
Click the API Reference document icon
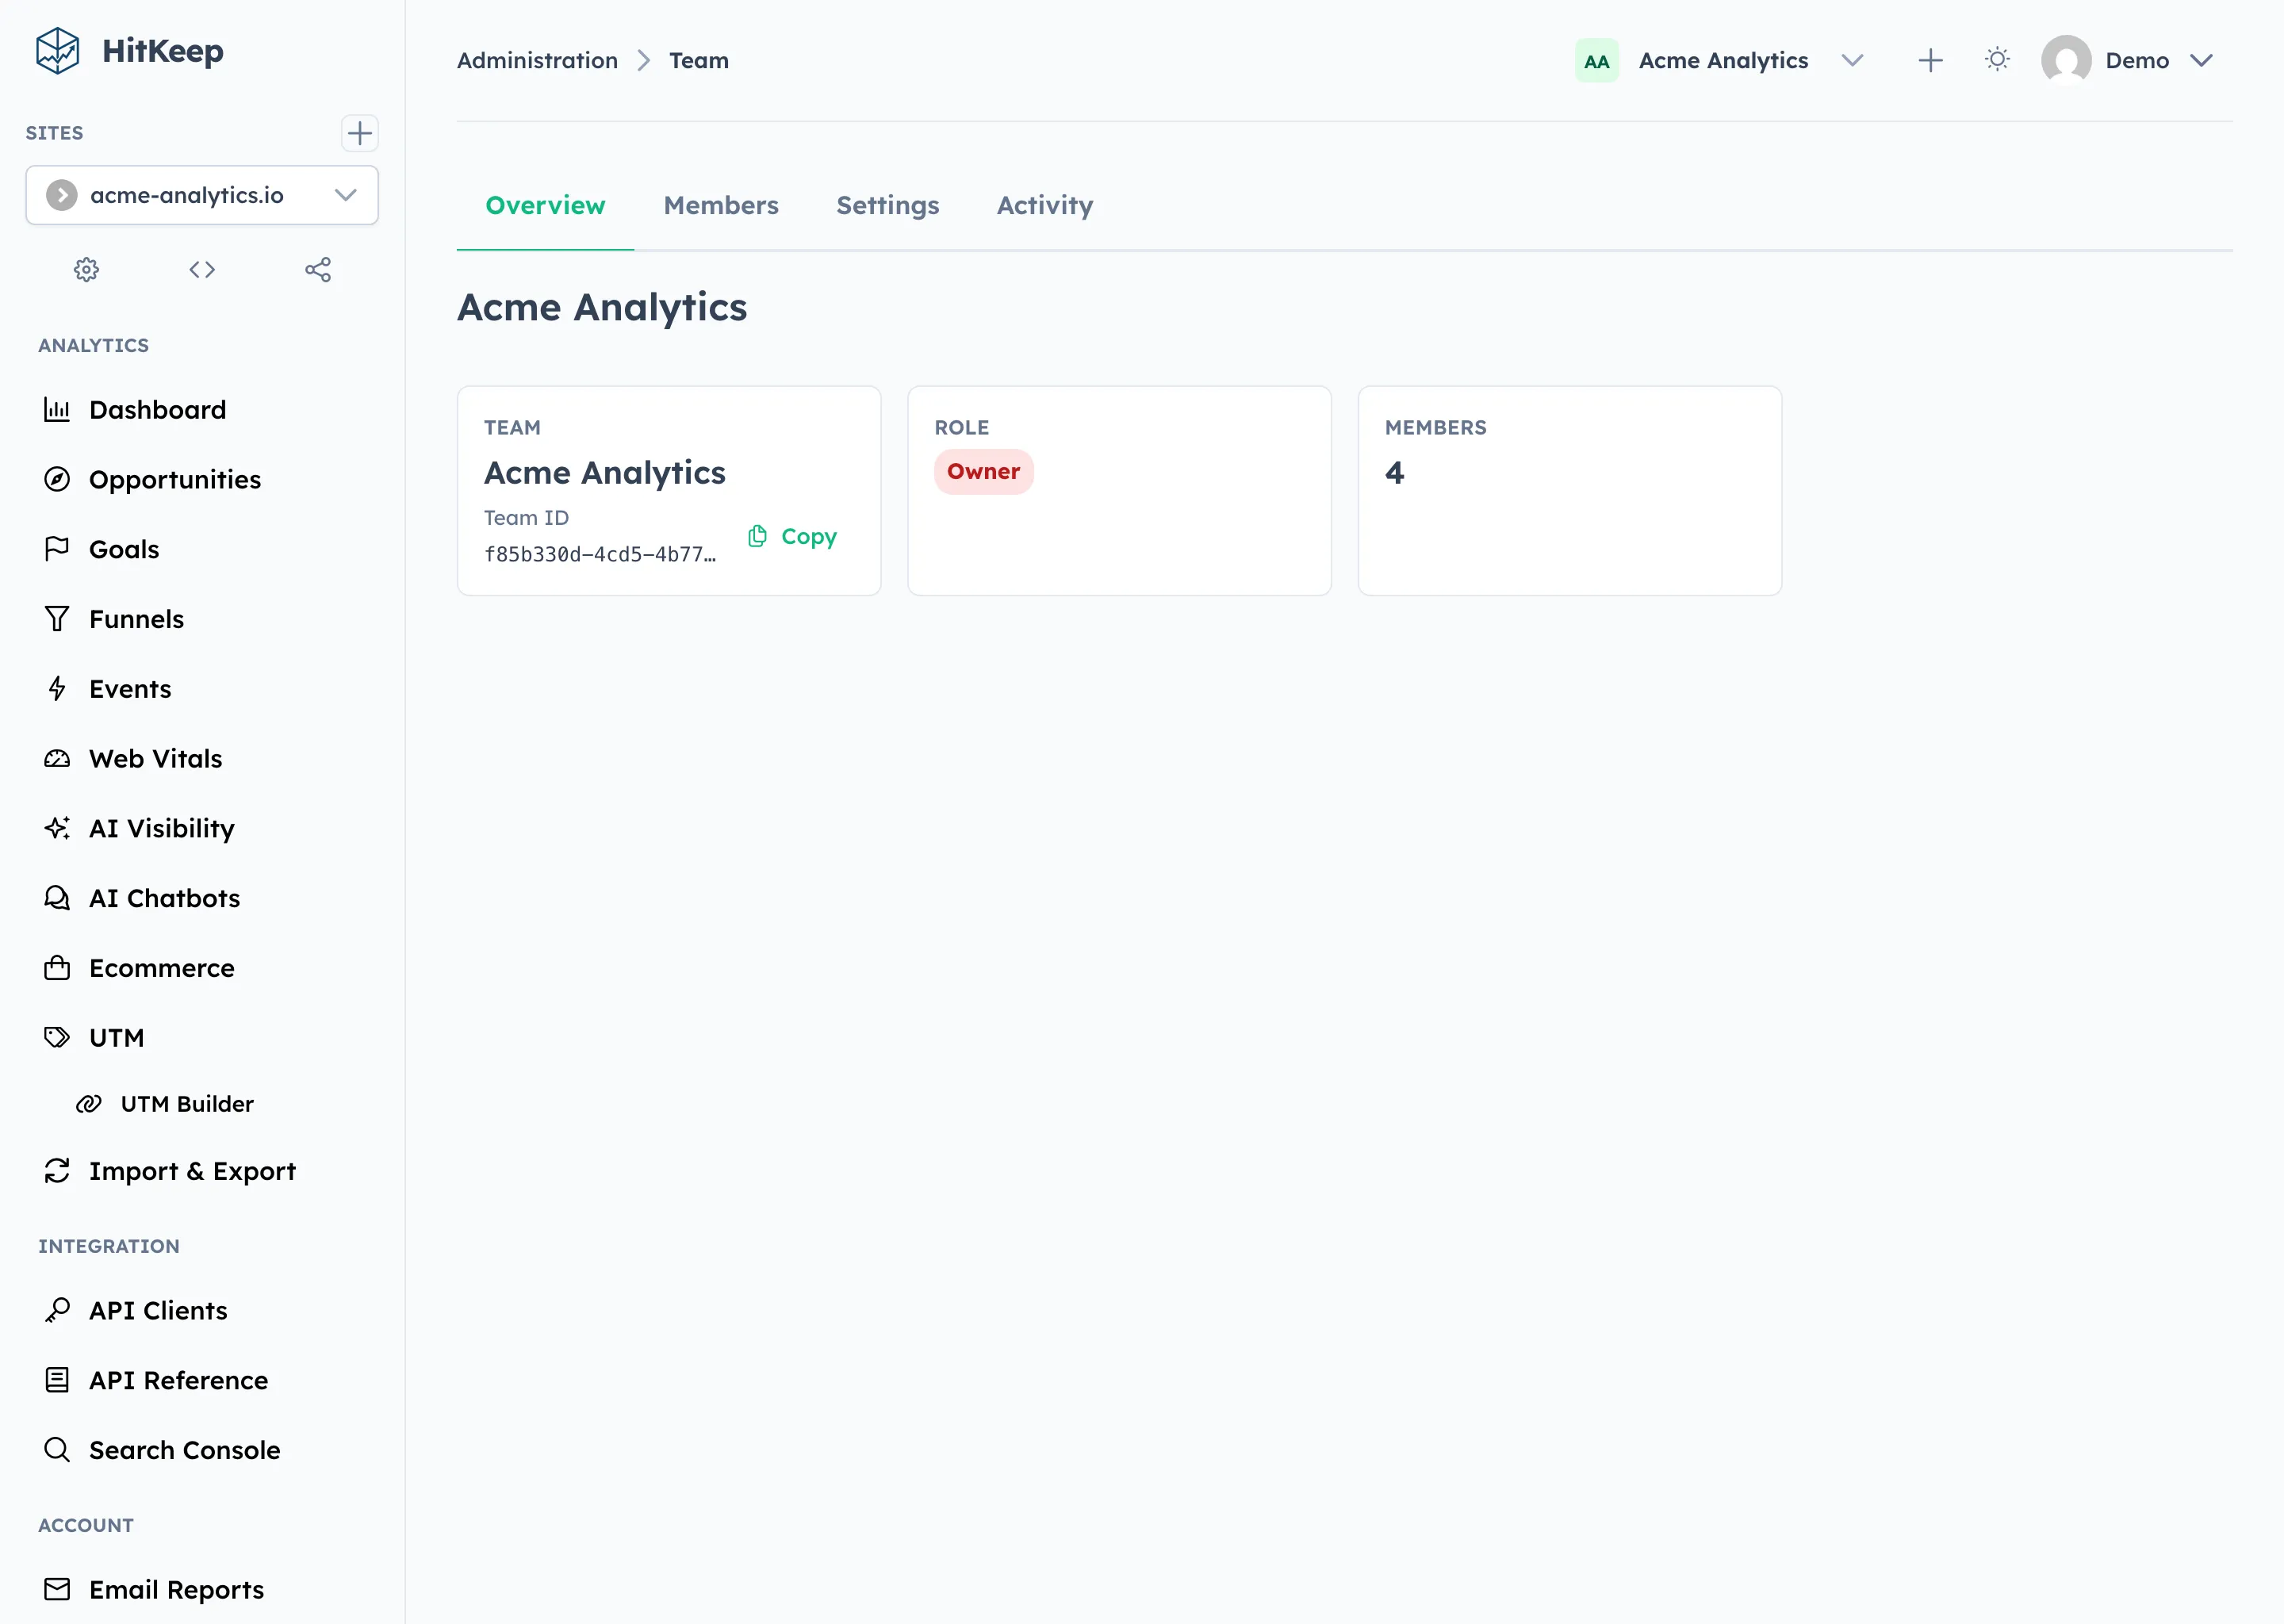pyautogui.click(x=57, y=1380)
